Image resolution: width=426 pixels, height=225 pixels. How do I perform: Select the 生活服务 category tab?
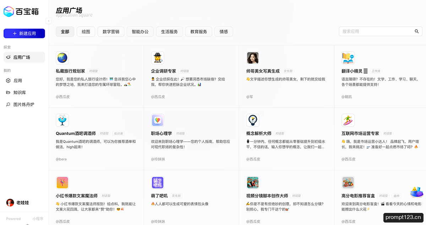click(x=169, y=32)
